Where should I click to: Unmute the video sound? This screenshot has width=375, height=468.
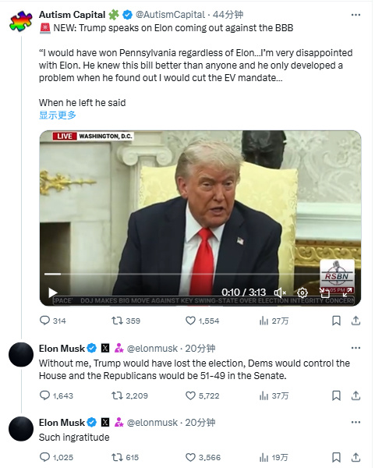point(280,292)
